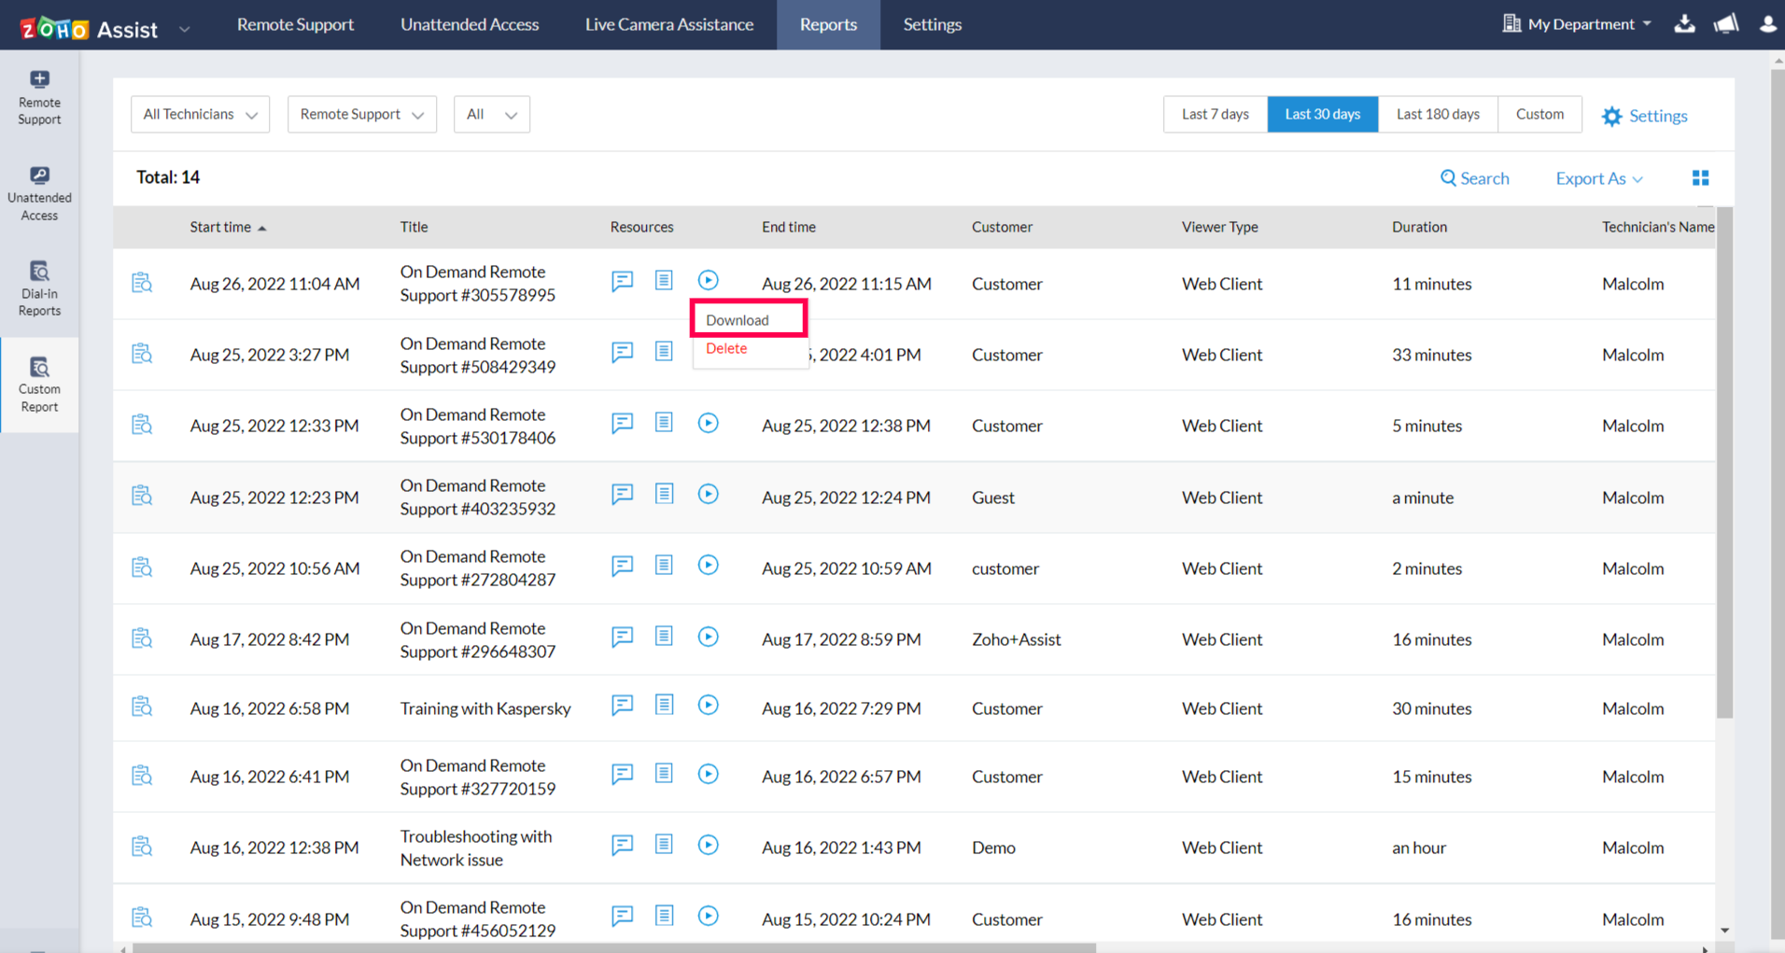Click the download icon in the top bar
1785x953 pixels.
pyautogui.click(x=1684, y=24)
